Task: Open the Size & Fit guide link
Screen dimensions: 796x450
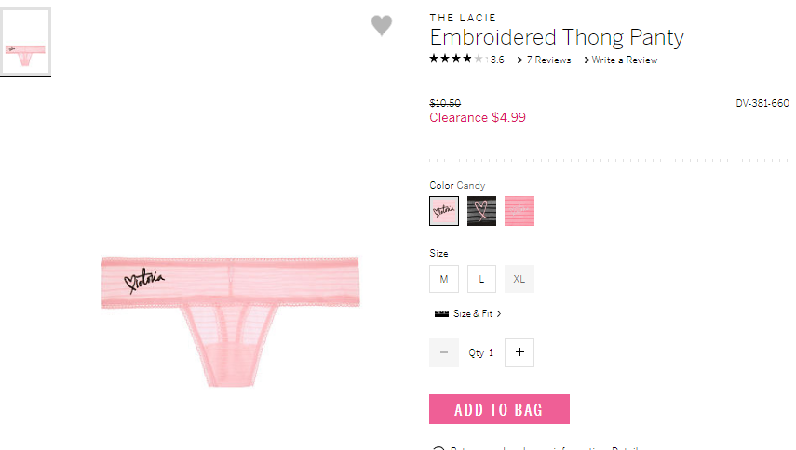Action: 473,313
